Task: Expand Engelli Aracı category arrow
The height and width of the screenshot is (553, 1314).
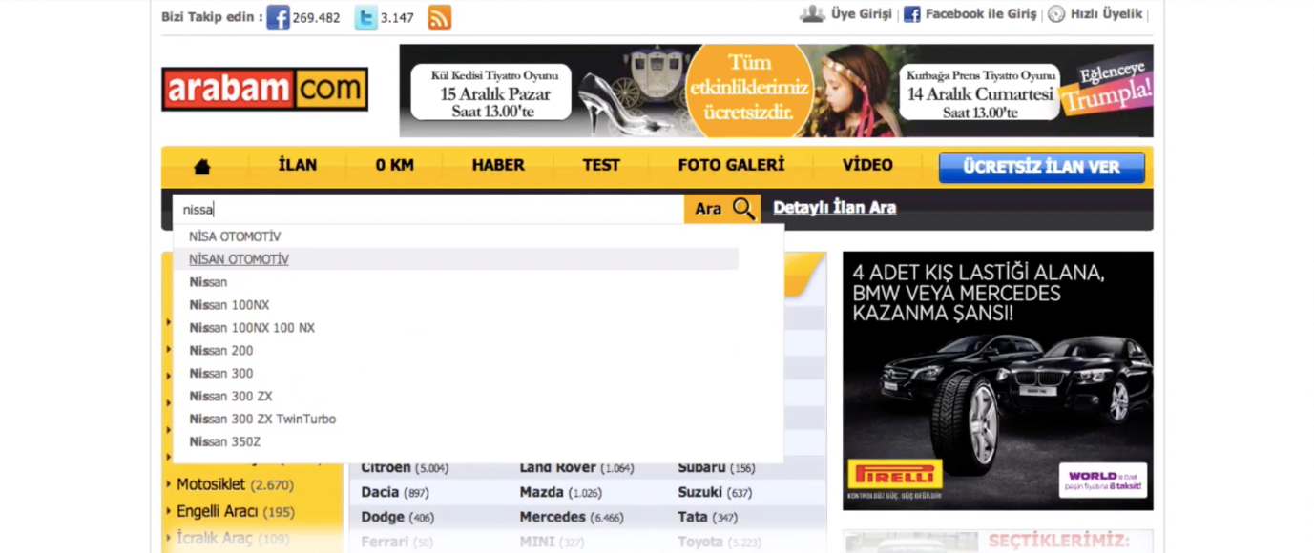Action: pos(169,512)
